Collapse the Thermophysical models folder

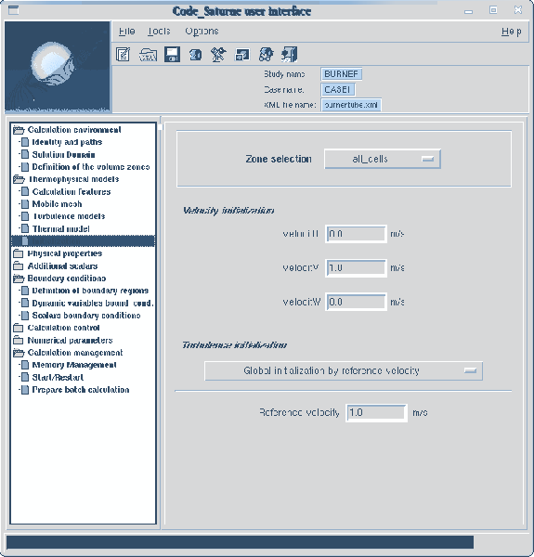click(x=19, y=179)
